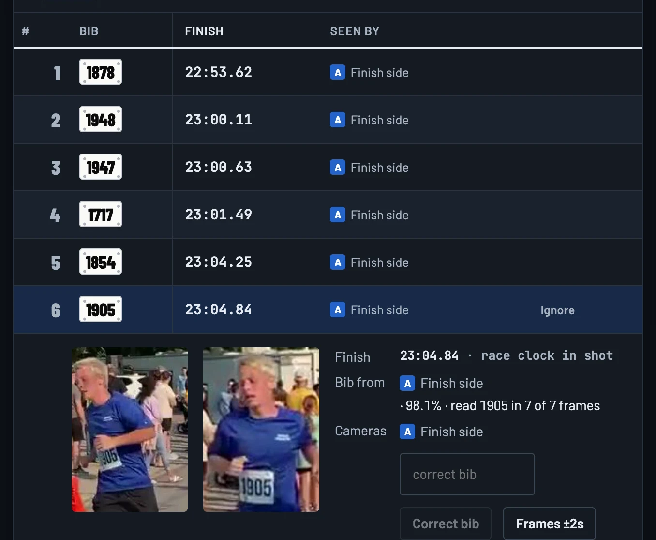656x540 pixels.
Task: Click camera A badge in bib 1878 row
Action: pos(338,72)
